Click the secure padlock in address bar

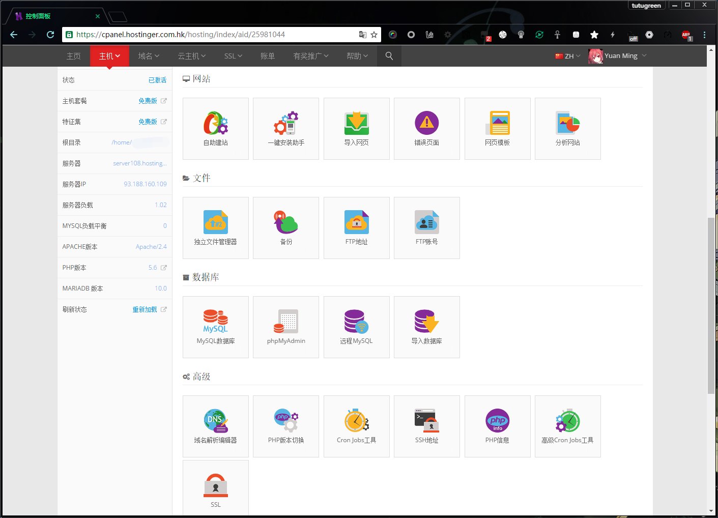pos(69,35)
